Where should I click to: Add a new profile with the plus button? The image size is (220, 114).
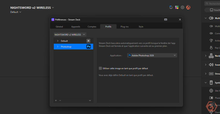point(56,100)
